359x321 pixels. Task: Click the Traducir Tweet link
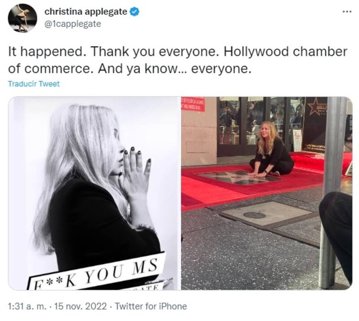coord(34,84)
